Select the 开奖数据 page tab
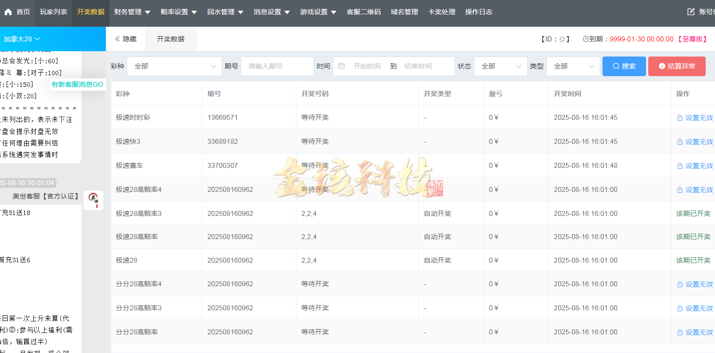 [170, 39]
